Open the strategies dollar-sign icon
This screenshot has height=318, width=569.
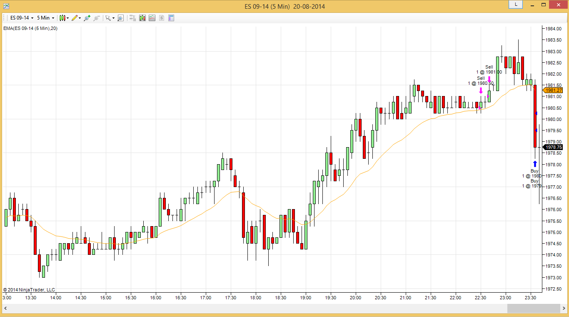point(162,18)
